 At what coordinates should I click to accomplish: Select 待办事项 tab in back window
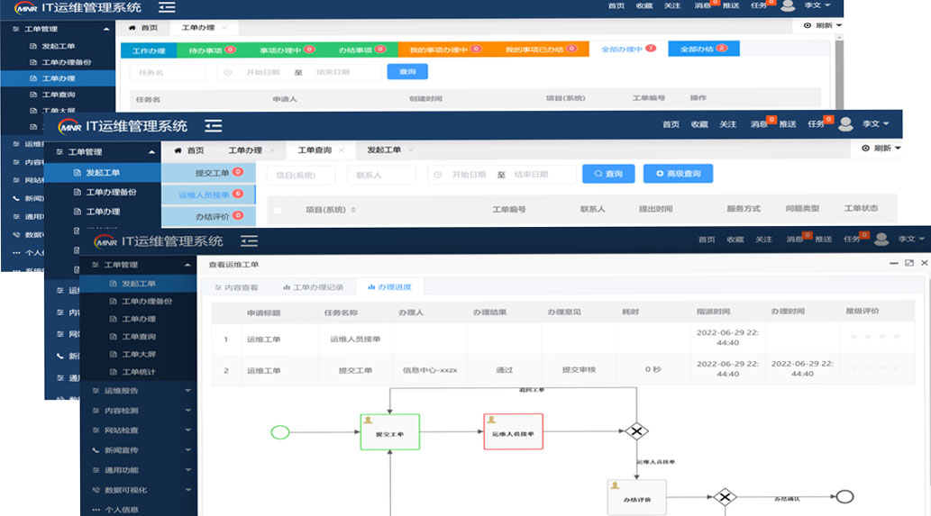point(212,50)
